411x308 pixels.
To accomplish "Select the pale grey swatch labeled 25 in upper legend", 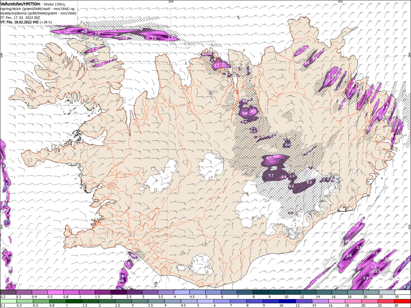I will pos(387,292).
